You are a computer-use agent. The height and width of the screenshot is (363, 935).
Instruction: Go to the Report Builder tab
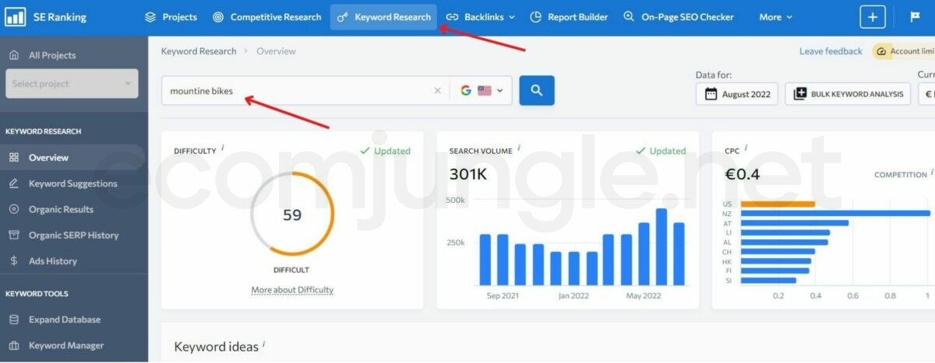(x=569, y=17)
